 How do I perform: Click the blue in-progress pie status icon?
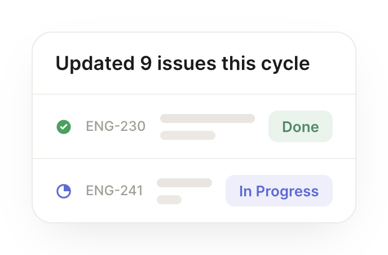(64, 191)
